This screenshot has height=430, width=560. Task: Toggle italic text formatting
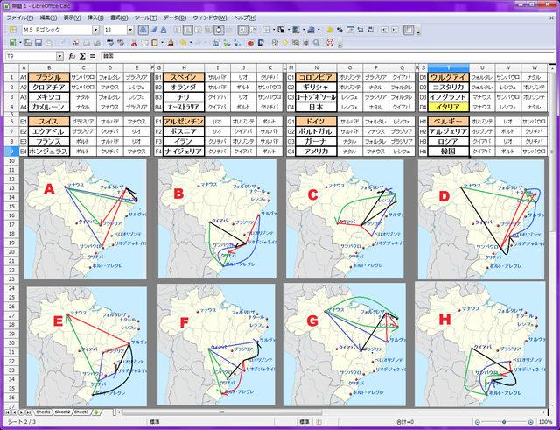point(154,30)
